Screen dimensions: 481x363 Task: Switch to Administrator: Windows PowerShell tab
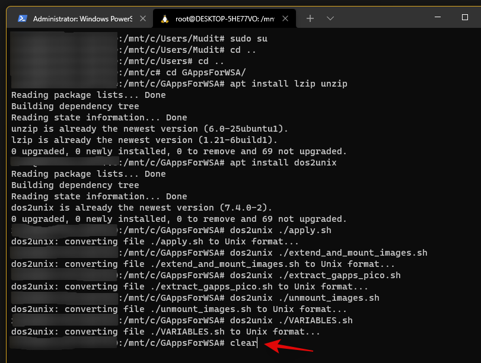[82, 18]
